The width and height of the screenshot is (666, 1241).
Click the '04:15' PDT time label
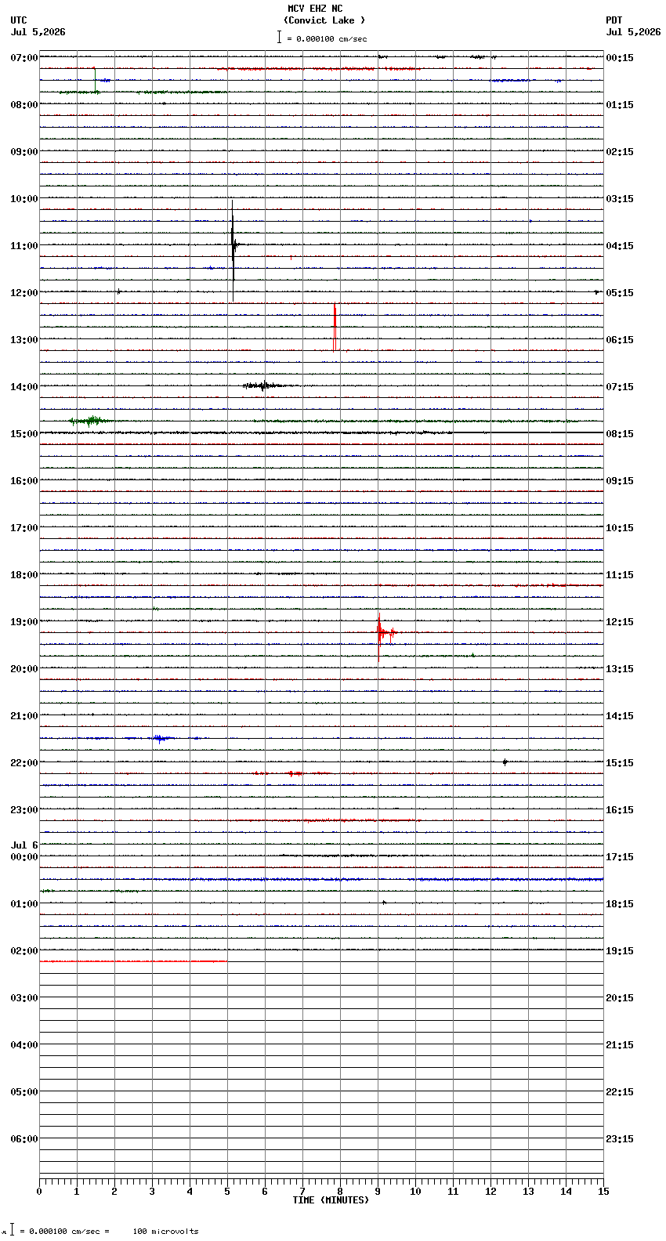coord(620,246)
